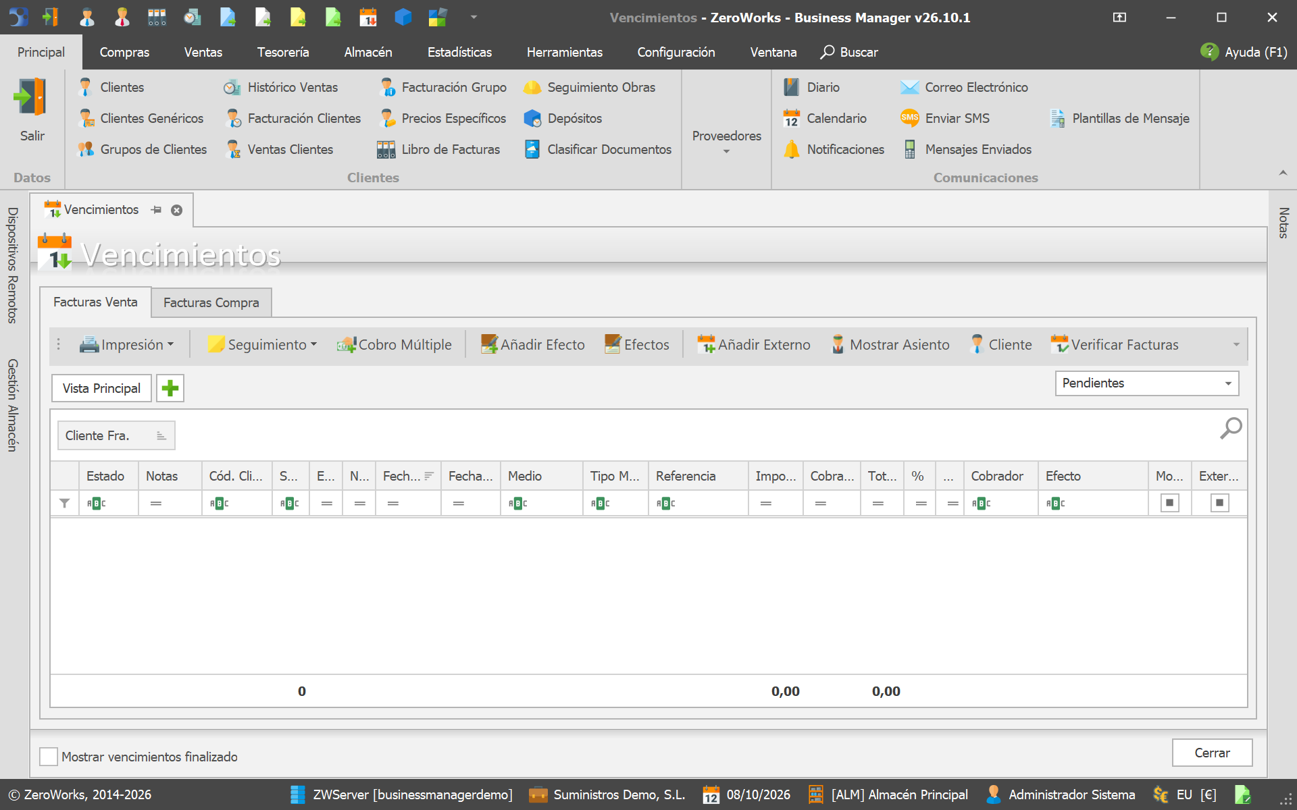The width and height of the screenshot is (1297, 810).
Task: Click Añadir Efecto toolbar button
Action: click(x=533, y=344)
